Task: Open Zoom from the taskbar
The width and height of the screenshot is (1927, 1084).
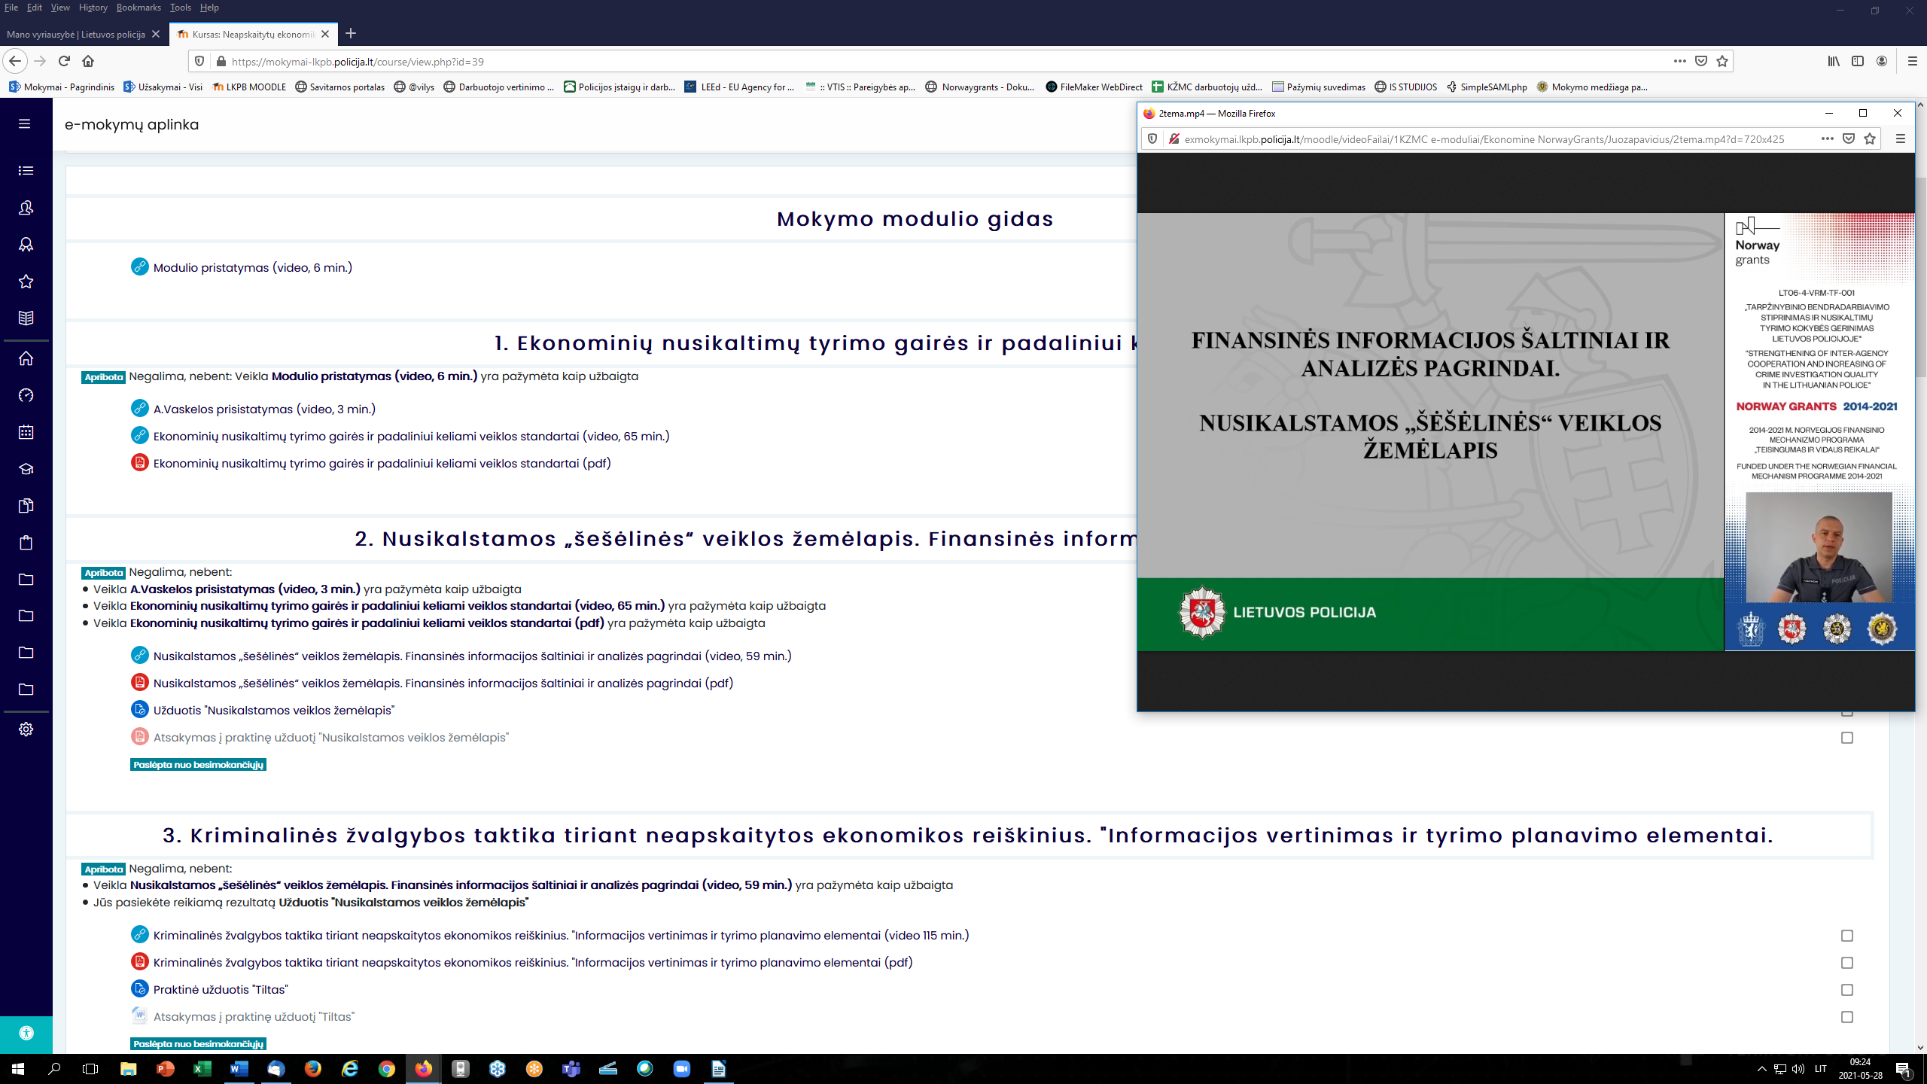Action: coord(682,1068)
